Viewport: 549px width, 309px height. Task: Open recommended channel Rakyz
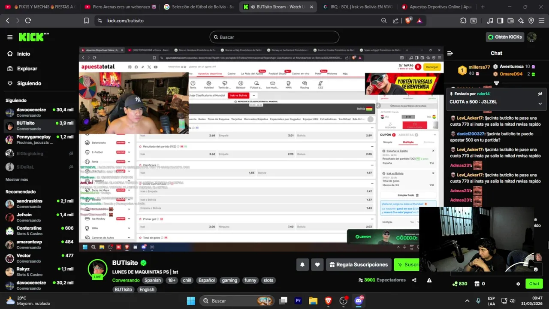[x=39, y=272]
